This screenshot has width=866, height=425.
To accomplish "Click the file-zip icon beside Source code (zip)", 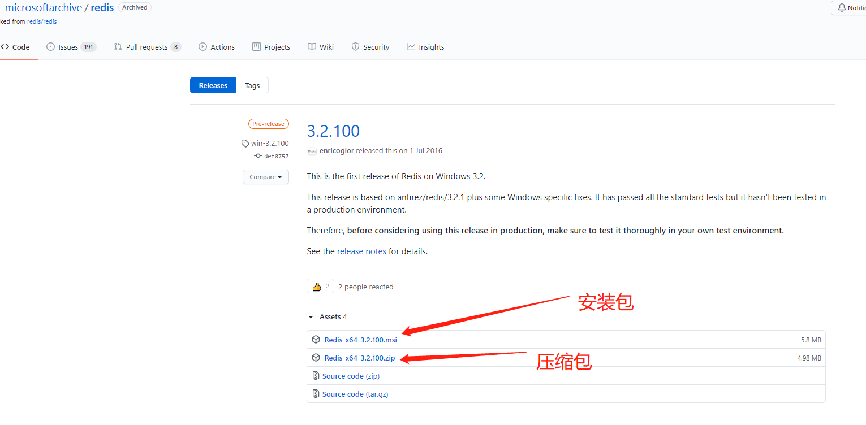I will [x=316, y=376].
